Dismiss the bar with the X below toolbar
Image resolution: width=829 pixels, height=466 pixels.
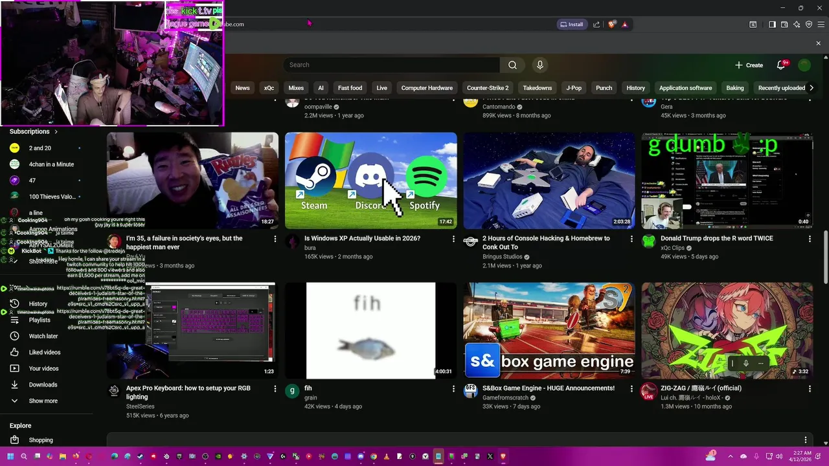818,43
